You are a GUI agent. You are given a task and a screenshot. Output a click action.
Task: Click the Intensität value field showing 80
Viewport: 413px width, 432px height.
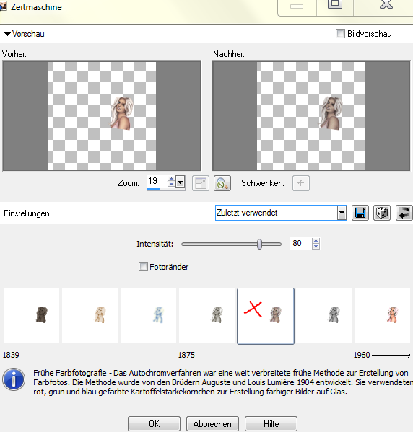pyautogui.click(x=300, y=243)
